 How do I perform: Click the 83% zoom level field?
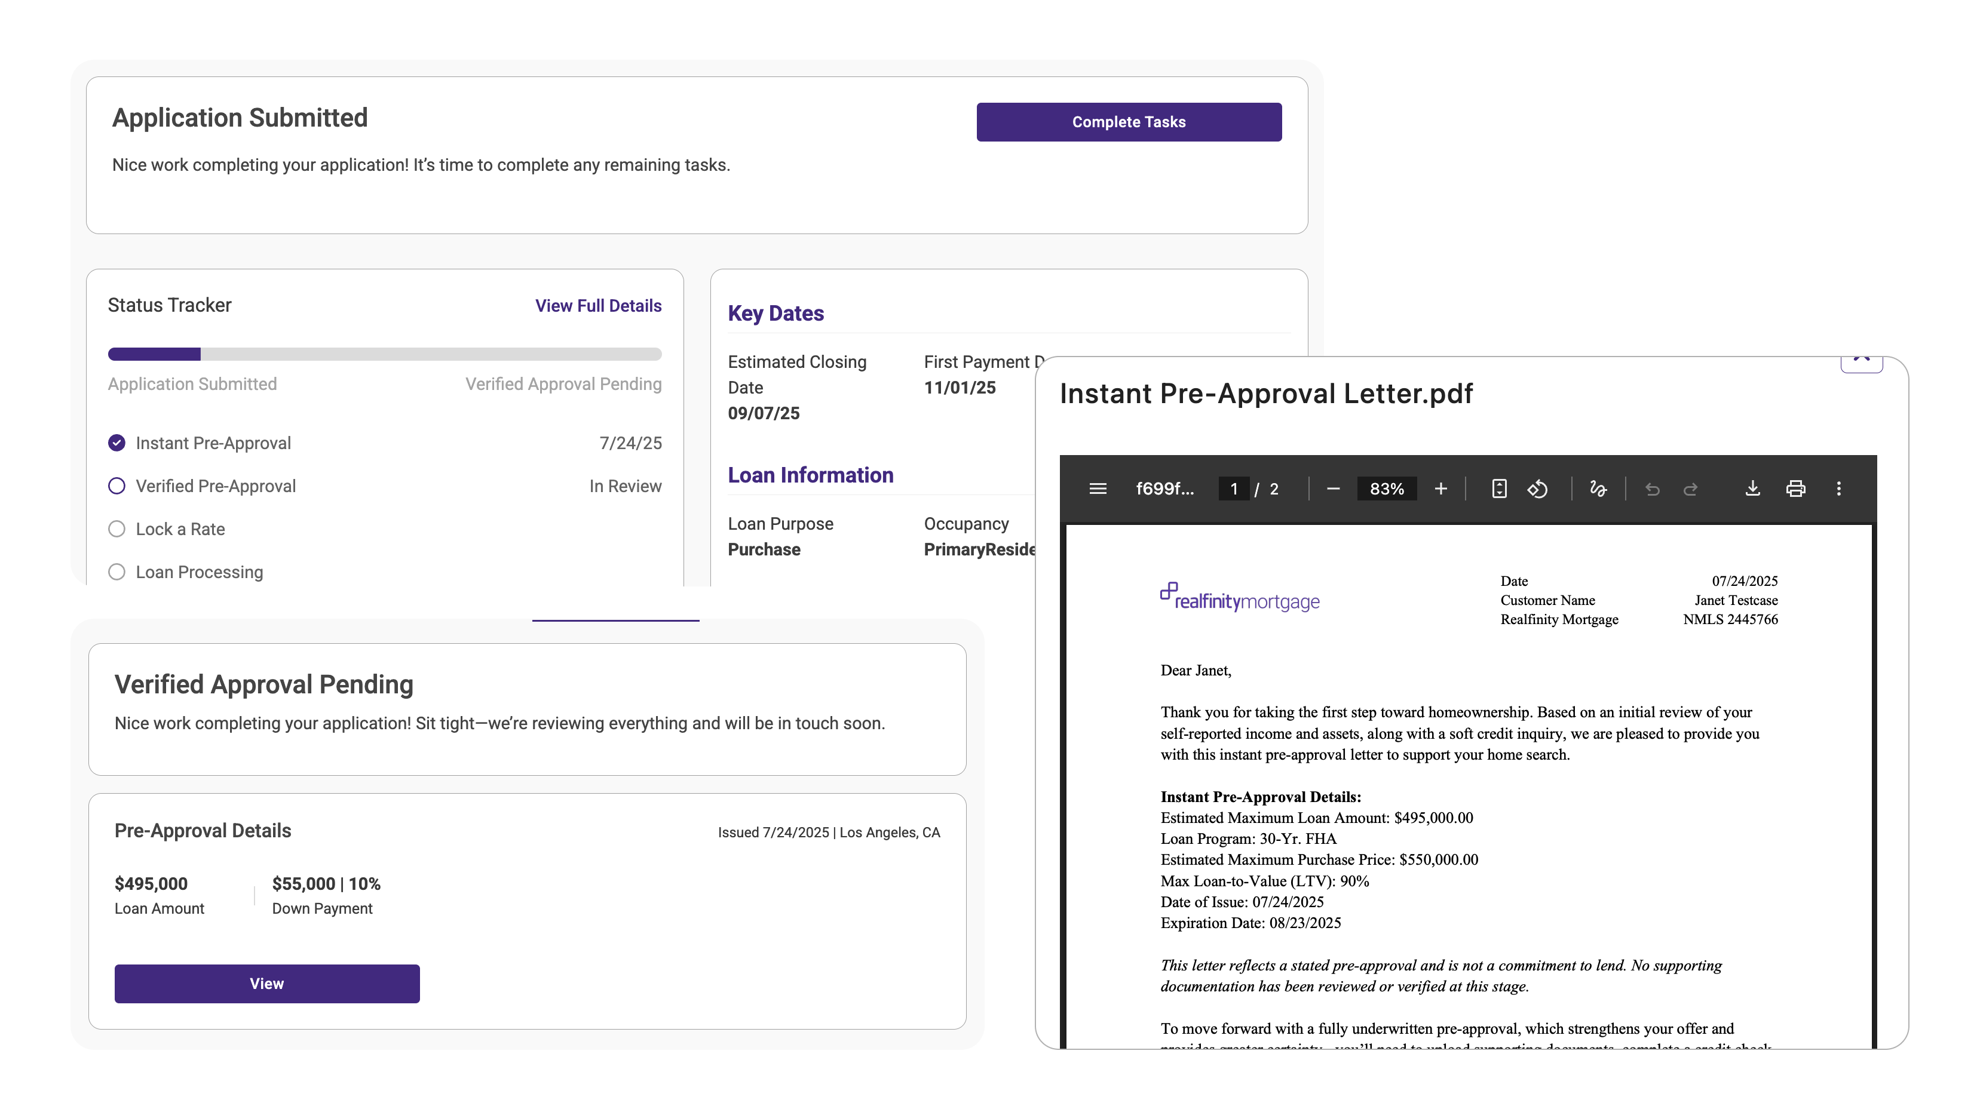[x=1387, y=489]
